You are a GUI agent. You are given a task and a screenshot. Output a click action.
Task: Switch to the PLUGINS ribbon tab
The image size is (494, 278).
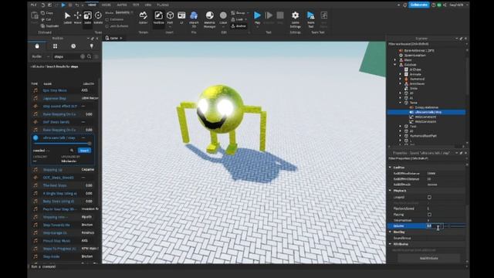(x=163, y=5)
